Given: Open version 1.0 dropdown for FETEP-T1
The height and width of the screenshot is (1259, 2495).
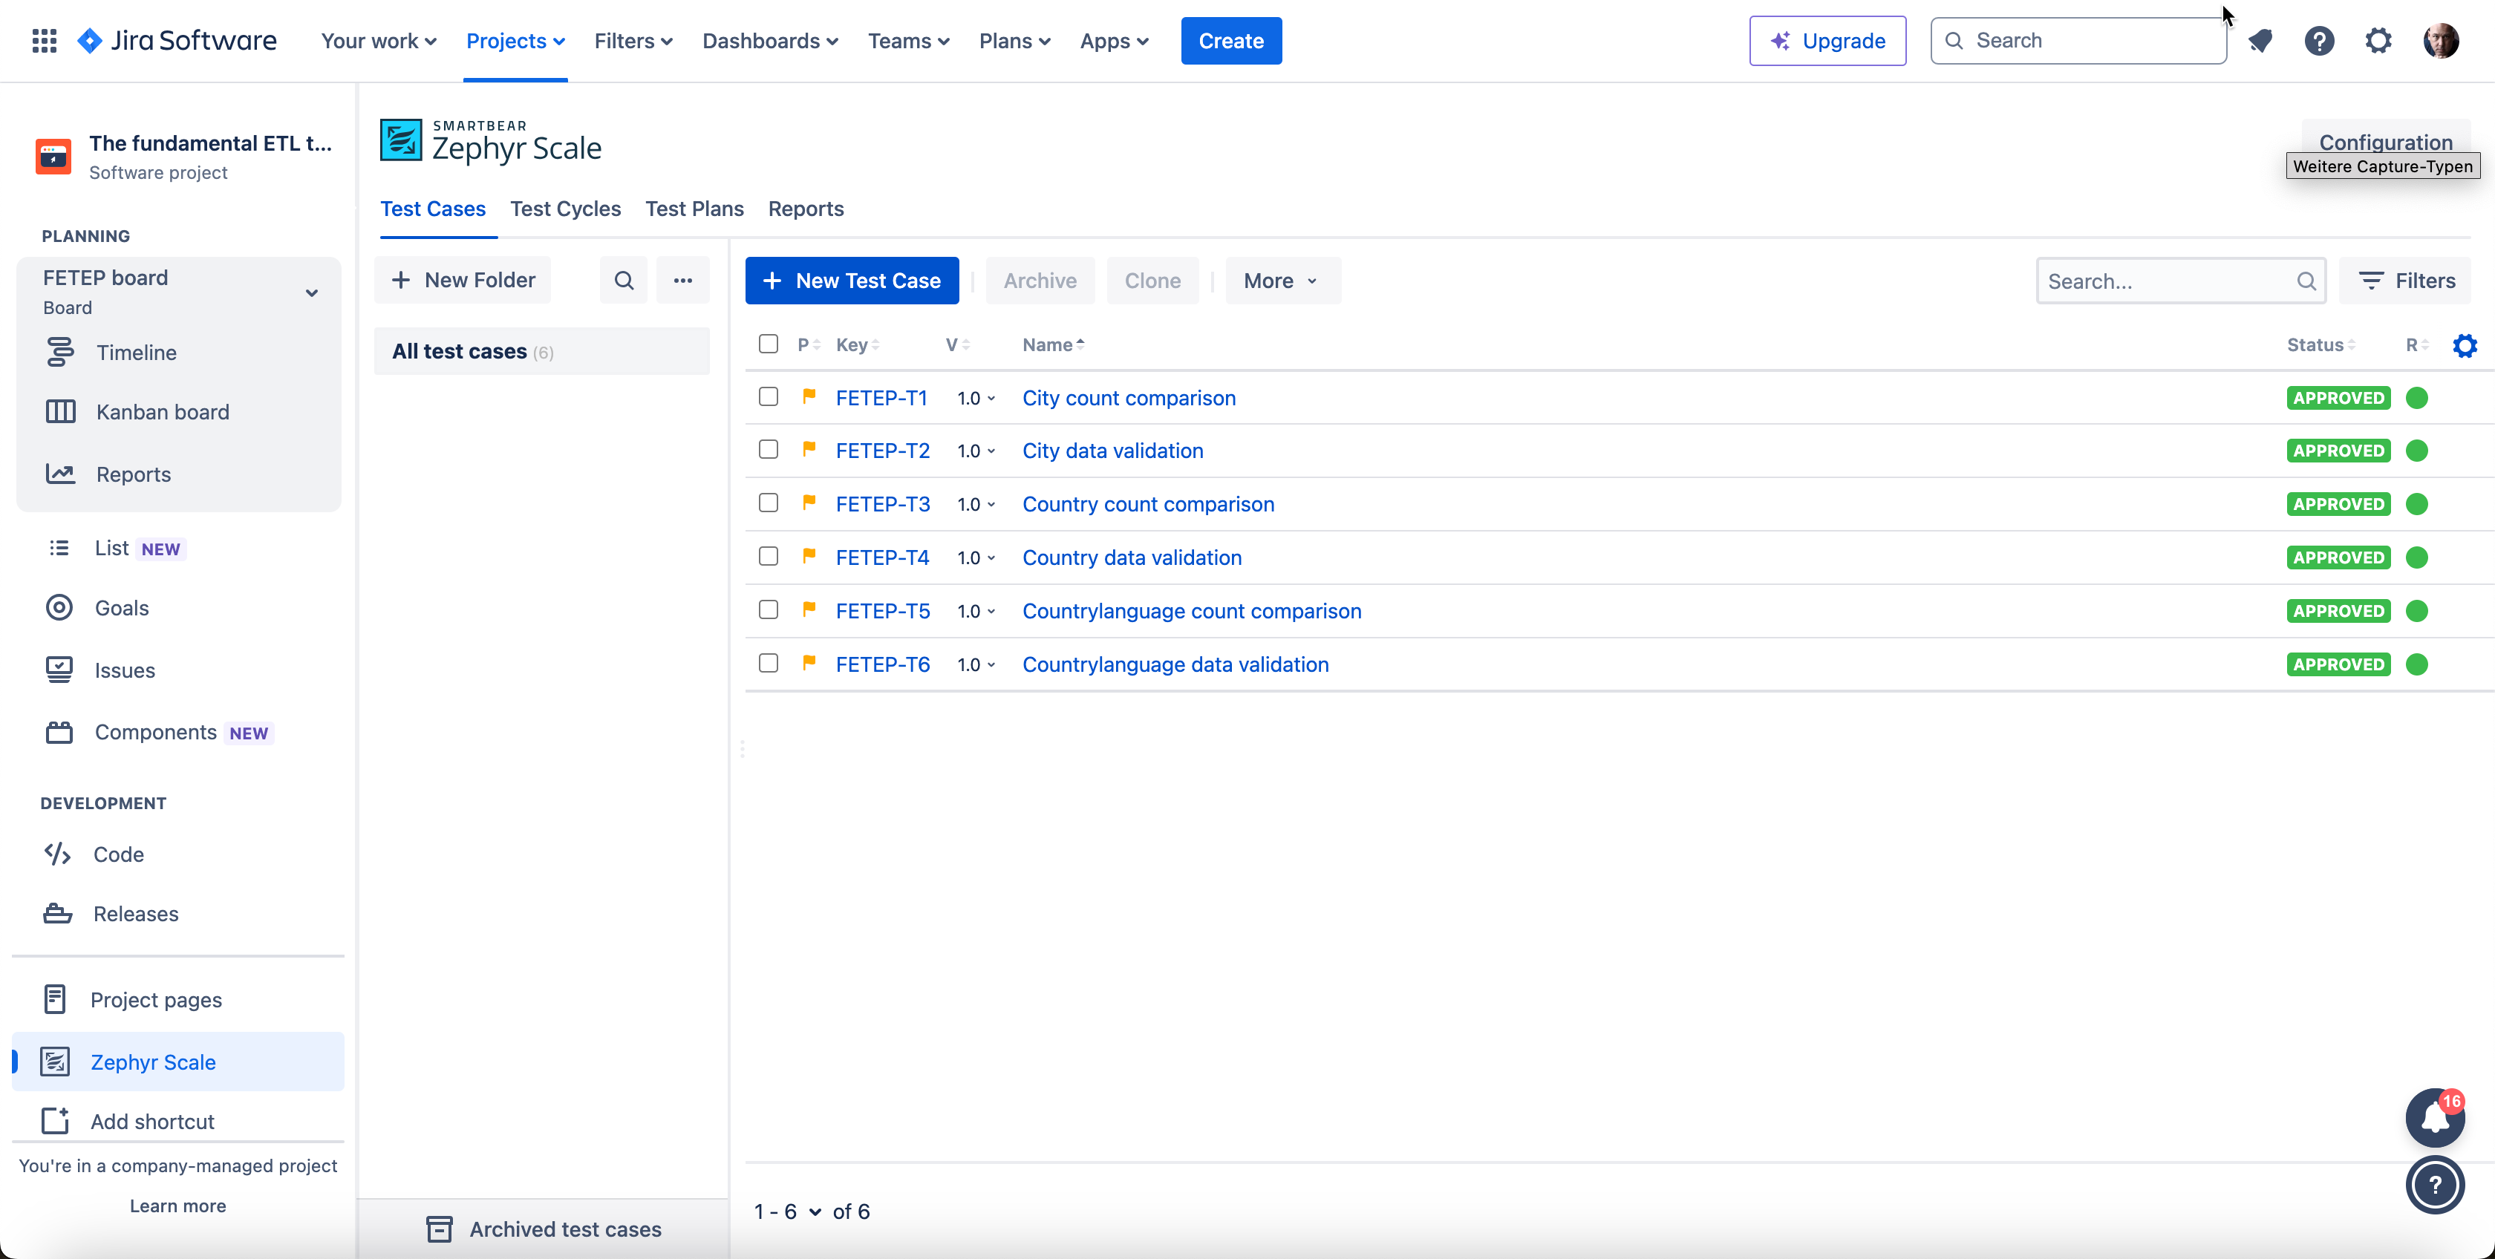Looking at the screenshot, I should coord(976,398).
